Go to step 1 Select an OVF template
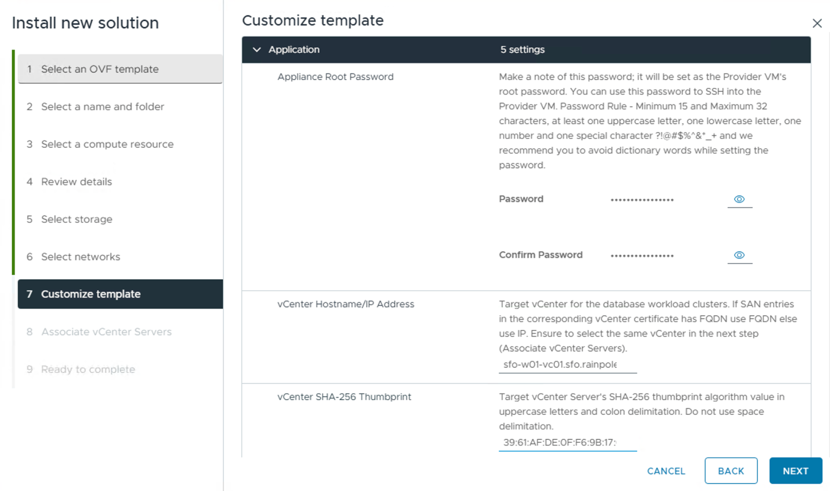830x491 pixels. tap(100, 69)
